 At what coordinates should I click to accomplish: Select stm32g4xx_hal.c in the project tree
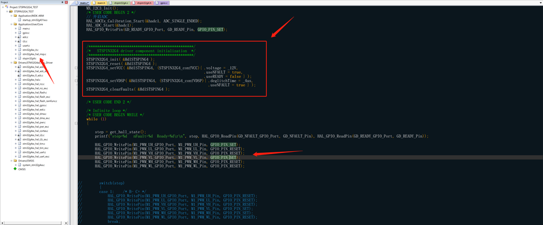click(32, 79)
